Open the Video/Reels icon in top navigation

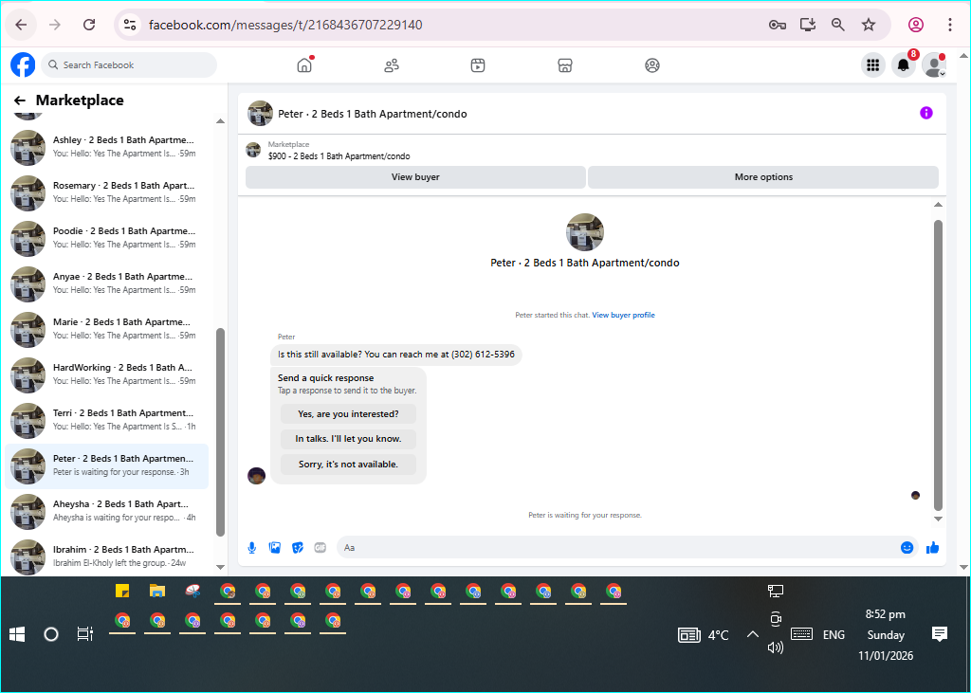pyautogui.click(x=478, y=65)
